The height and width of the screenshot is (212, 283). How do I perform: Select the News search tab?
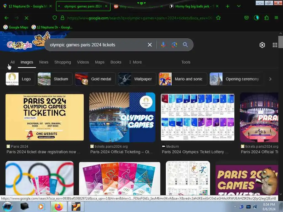[x=44, y=62]
